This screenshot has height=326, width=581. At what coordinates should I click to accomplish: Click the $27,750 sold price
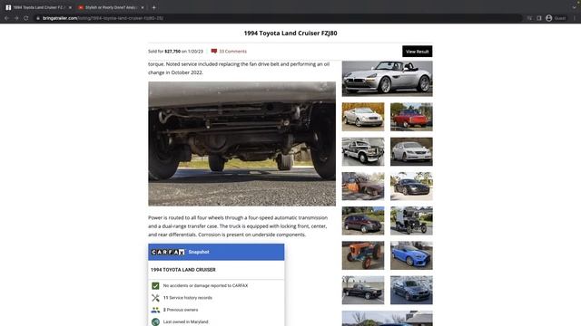tap(172, 52)
